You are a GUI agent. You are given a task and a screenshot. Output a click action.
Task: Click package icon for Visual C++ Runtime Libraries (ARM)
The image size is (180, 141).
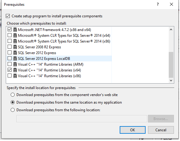pyautogui.click(x=15, y=64)
